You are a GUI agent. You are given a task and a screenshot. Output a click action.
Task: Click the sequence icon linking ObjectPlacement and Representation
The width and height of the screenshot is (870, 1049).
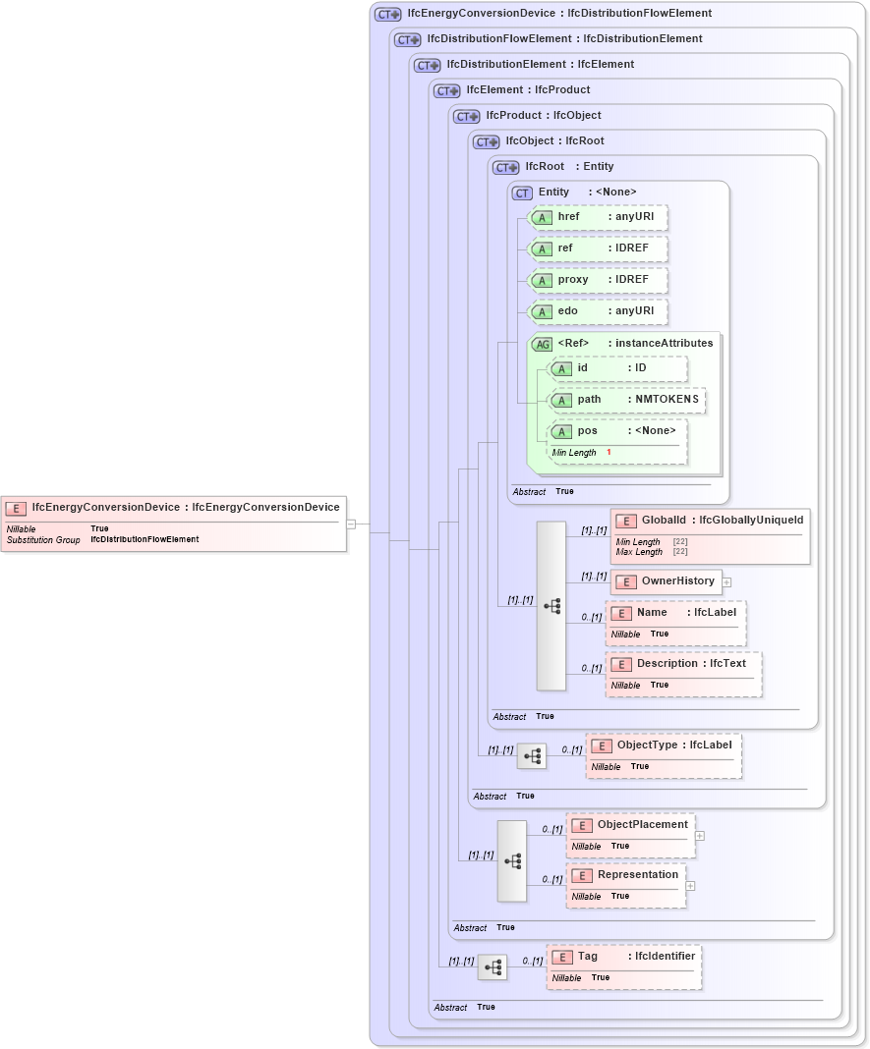512,861
